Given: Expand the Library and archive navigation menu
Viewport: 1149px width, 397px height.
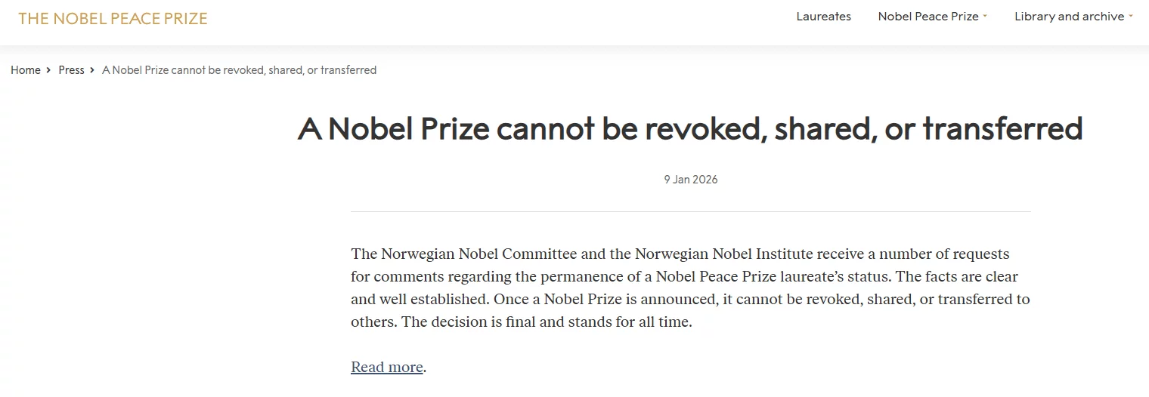Looking at the screenshot, I should (1069, 17).
